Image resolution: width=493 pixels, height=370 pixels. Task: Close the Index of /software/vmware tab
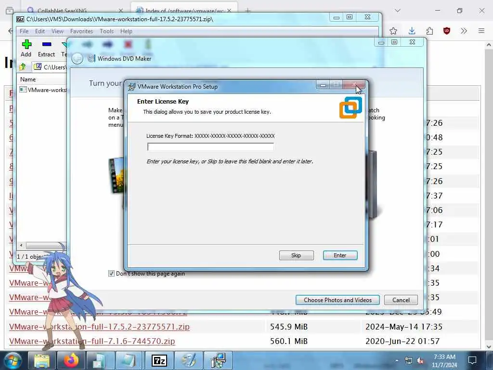pyautogui.click(x=229, y=11)
